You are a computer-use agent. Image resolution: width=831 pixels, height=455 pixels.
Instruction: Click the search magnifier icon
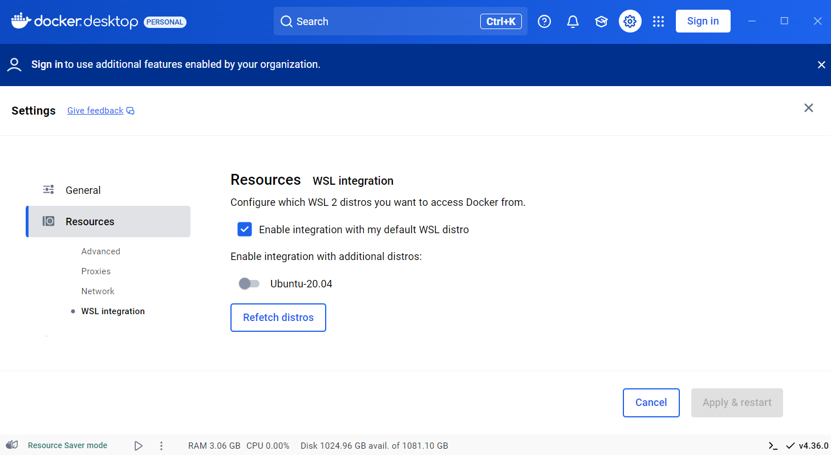[x=286, y=22]
